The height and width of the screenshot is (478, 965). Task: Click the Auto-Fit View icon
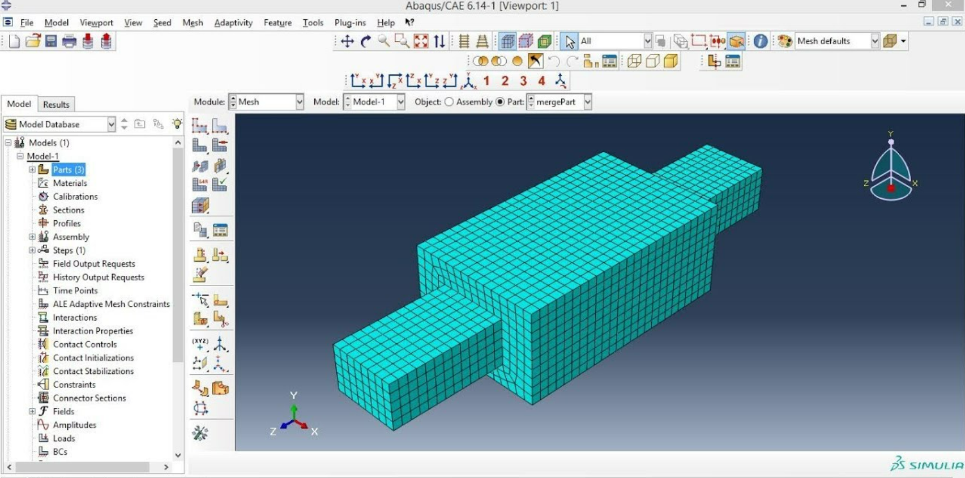421,41
